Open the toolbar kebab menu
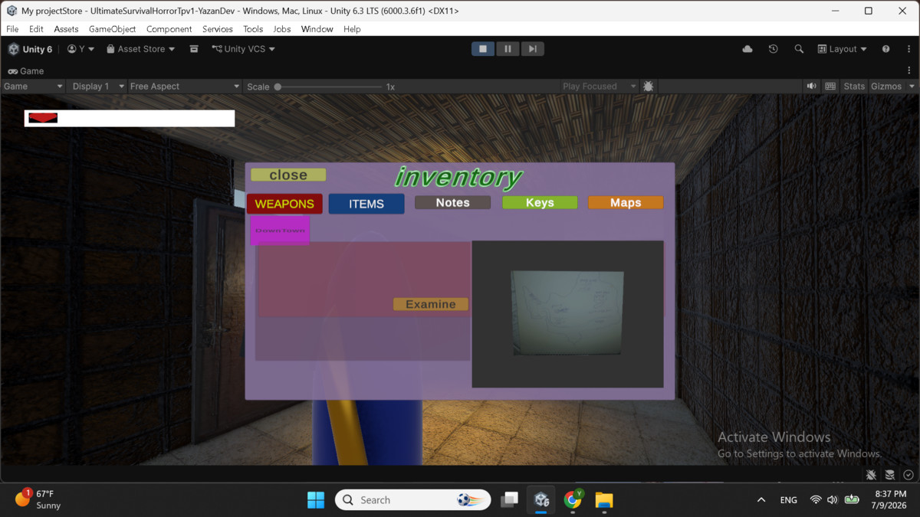The image size is (920, 517). (x=909, y=49)
